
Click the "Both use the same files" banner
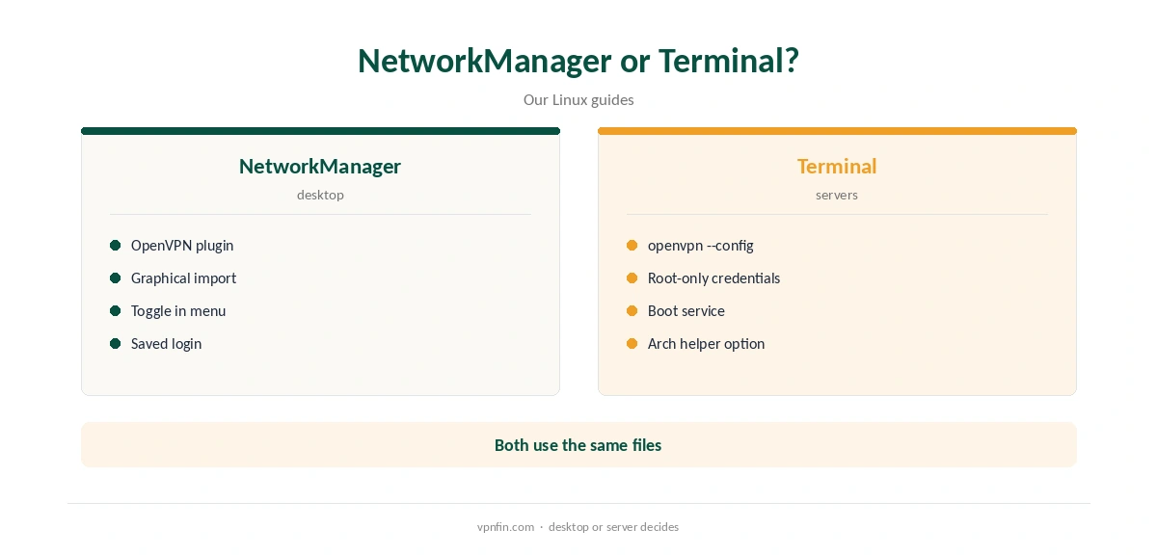pyautogui.click(x=578, y=444)
